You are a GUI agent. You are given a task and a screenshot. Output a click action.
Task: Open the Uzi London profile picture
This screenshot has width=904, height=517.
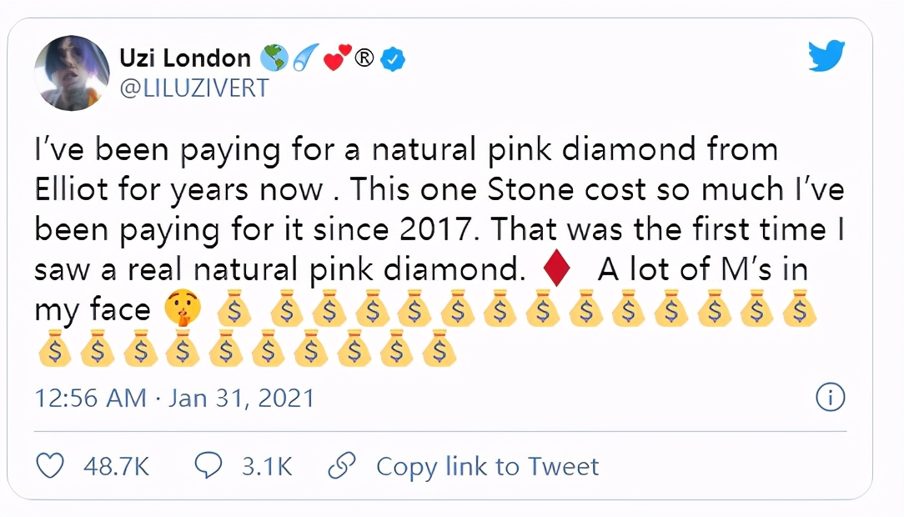click(72, 73)
